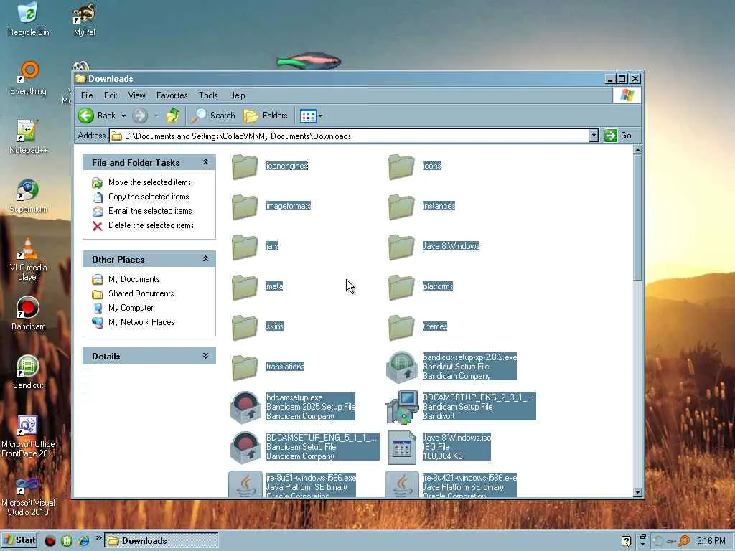Image resolution: width=735 pixels, height=551 pixels.
Task: Select the jars folder icon
Action: pyautogui.click(x=245, y=247)
